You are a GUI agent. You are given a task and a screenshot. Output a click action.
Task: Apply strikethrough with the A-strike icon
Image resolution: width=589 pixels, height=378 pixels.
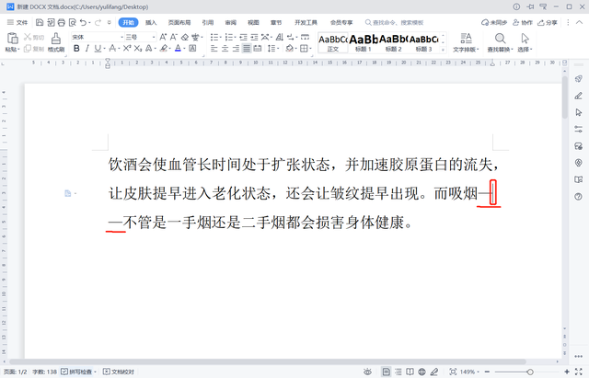click(x=112, y=49)
